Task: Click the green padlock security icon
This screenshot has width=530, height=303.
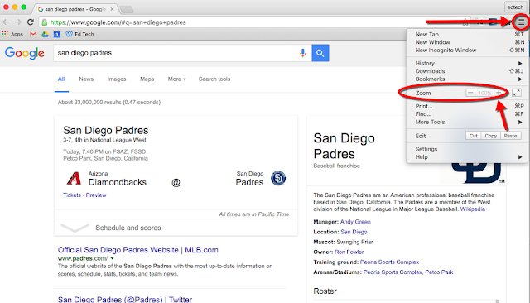Action: [x=44, y=22]
